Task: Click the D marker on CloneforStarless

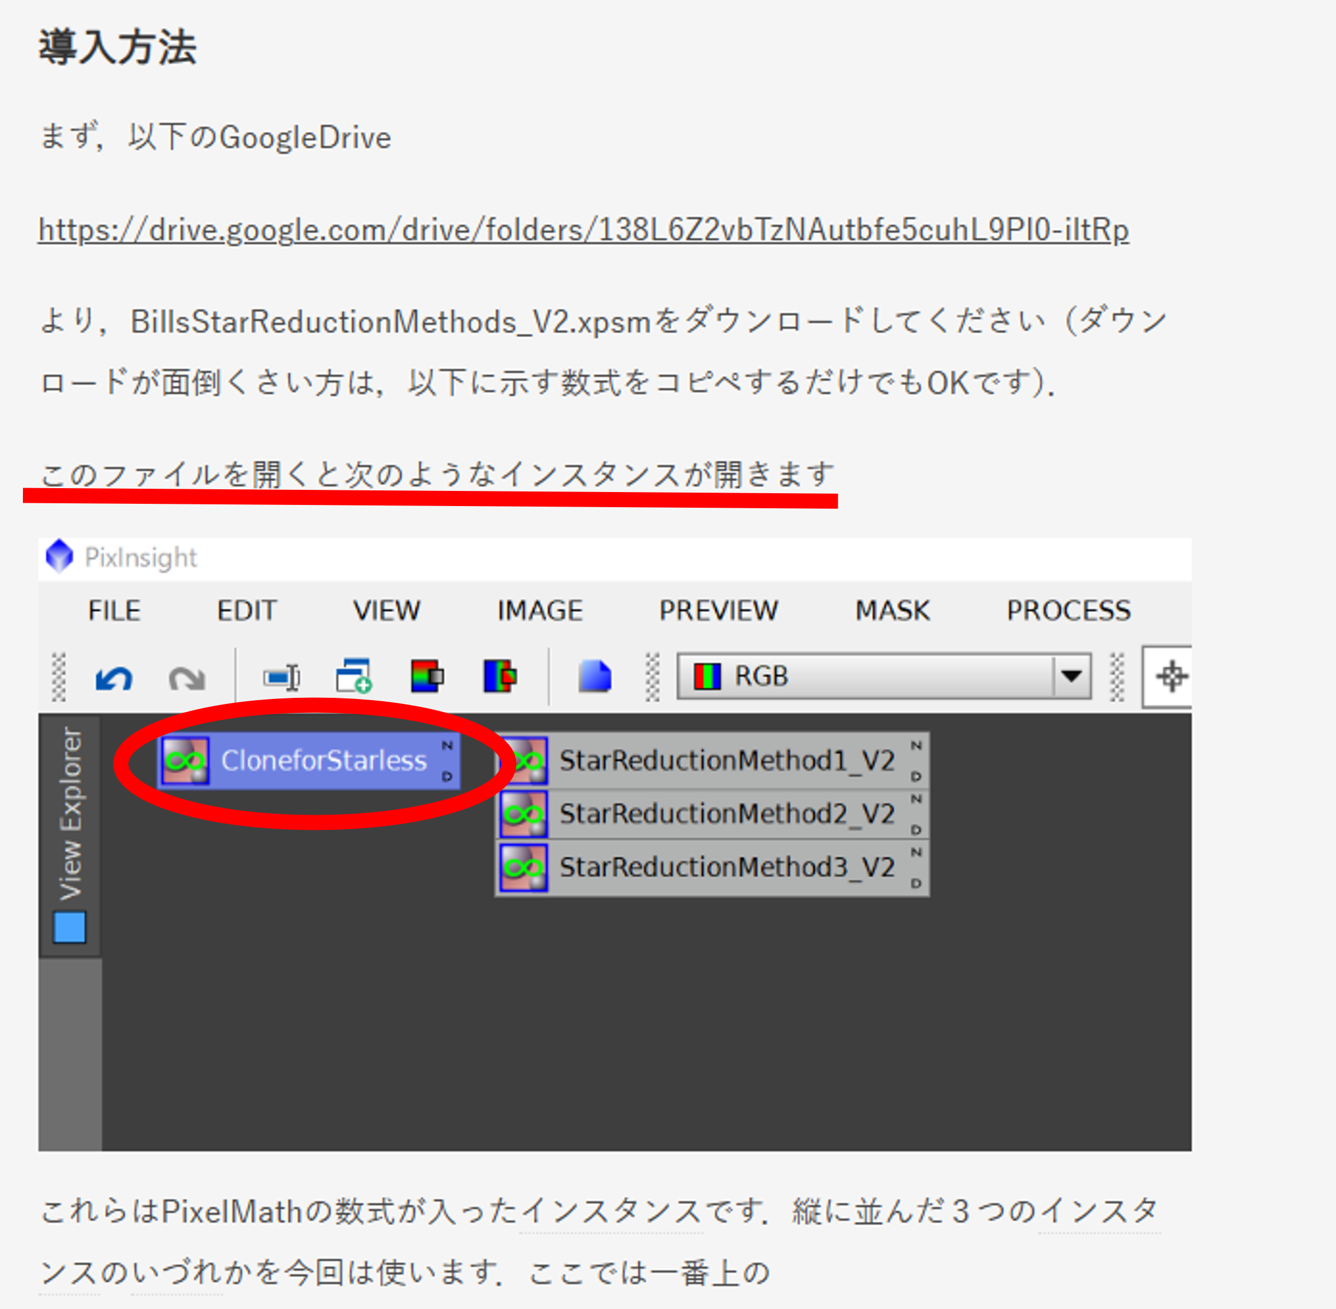Action: [x=447, y=777]
